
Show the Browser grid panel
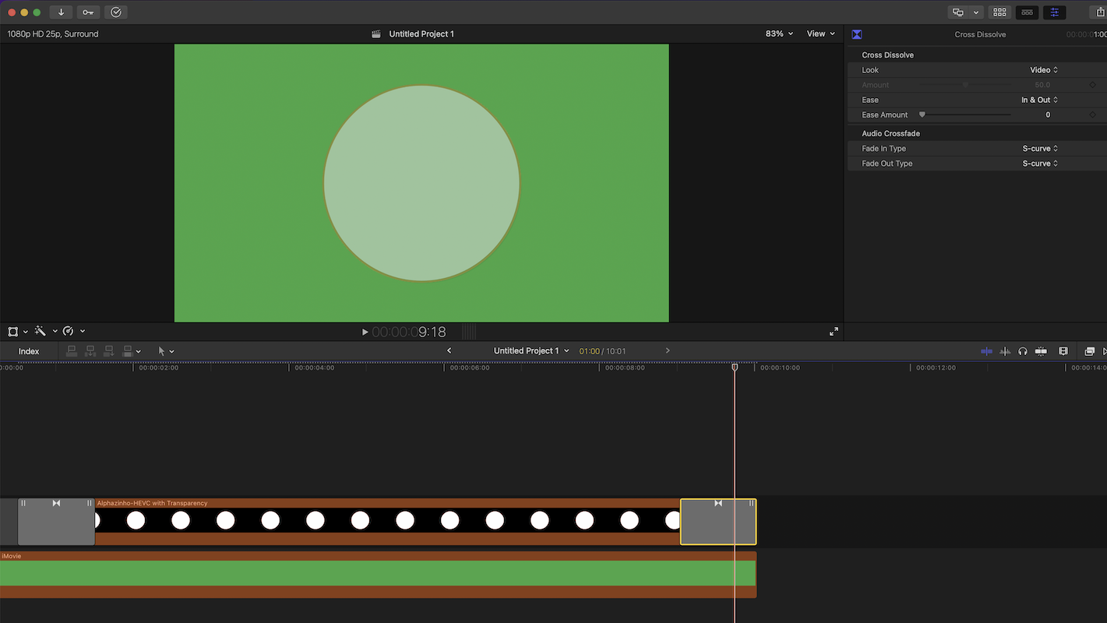(x=999, y=12)
